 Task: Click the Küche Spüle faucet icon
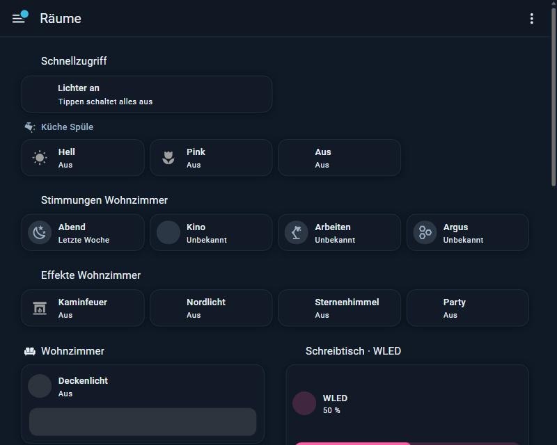(29, 127)
